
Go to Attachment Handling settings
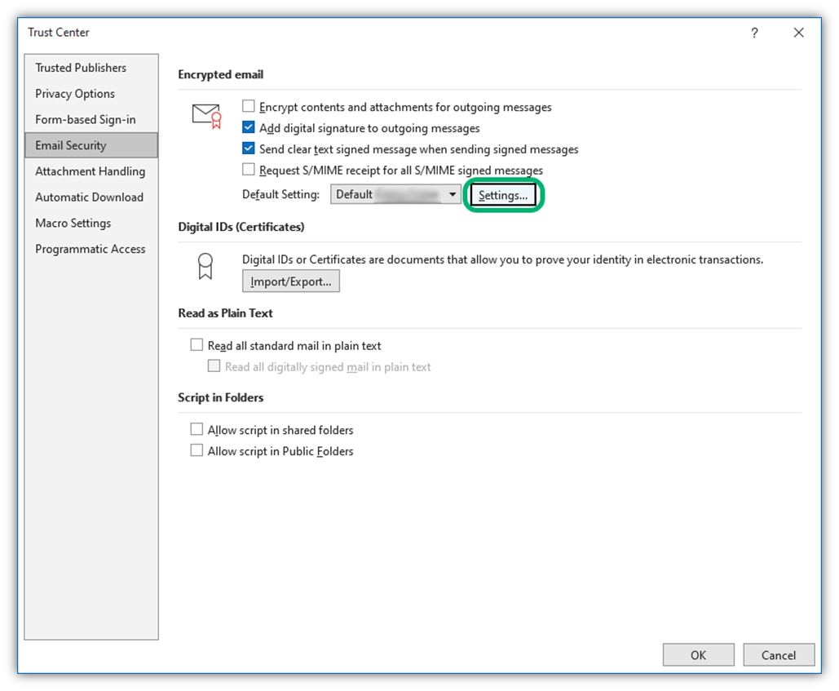coord(90,171)
